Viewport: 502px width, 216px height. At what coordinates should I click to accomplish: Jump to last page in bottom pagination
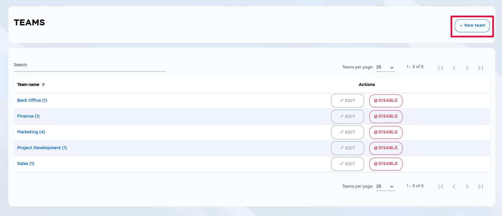pos(481,187)
